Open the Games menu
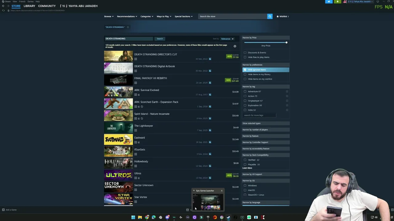Image resolution: width=394 pixels, height=221 pixels. pos(30,2)
